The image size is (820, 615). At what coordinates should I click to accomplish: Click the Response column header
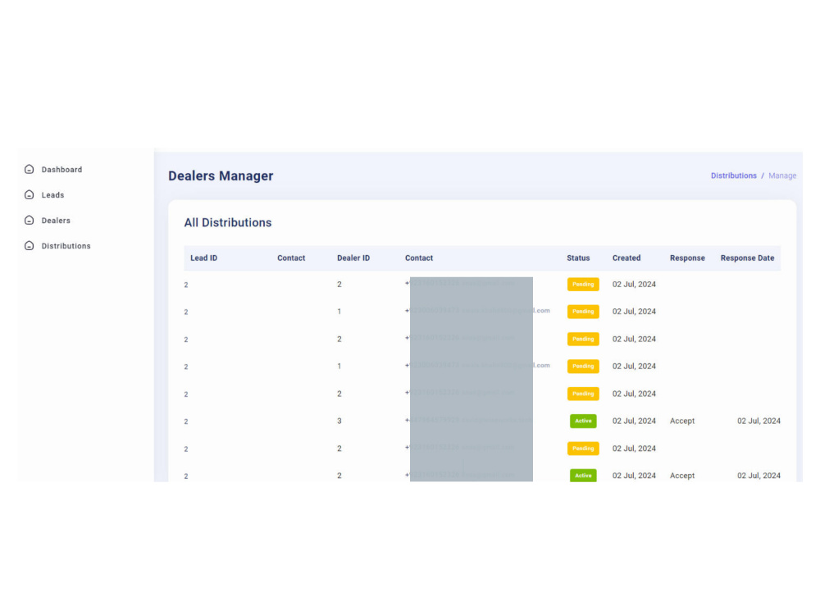687,257
